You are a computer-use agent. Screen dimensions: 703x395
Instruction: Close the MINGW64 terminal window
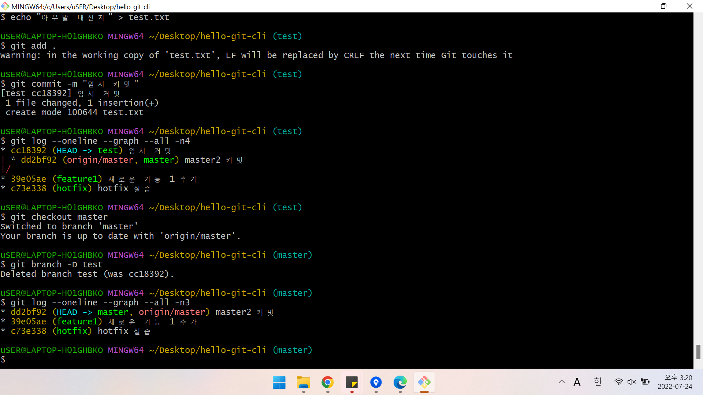pos(689,6)
